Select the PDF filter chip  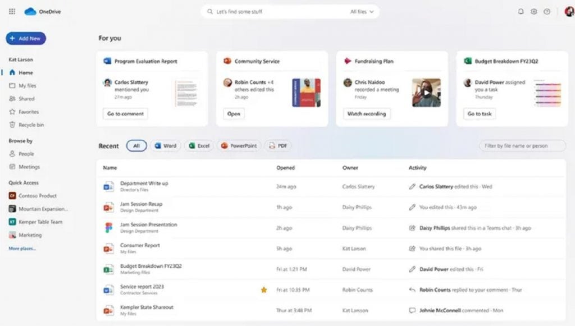tap(278, 146)
